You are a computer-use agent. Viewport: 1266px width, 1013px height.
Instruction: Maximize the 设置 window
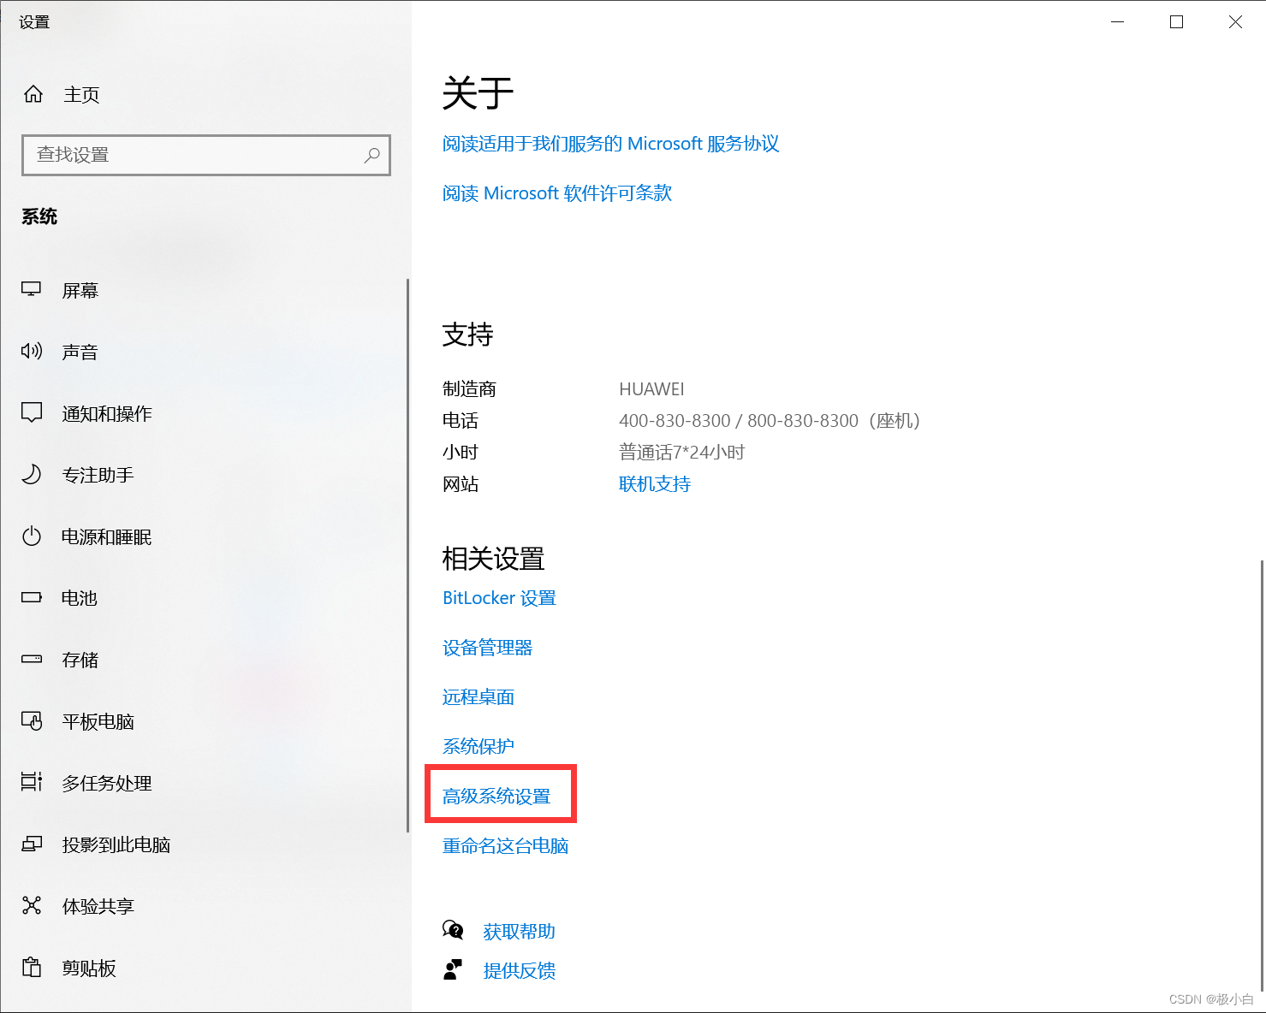click(x=1176, y=21)
